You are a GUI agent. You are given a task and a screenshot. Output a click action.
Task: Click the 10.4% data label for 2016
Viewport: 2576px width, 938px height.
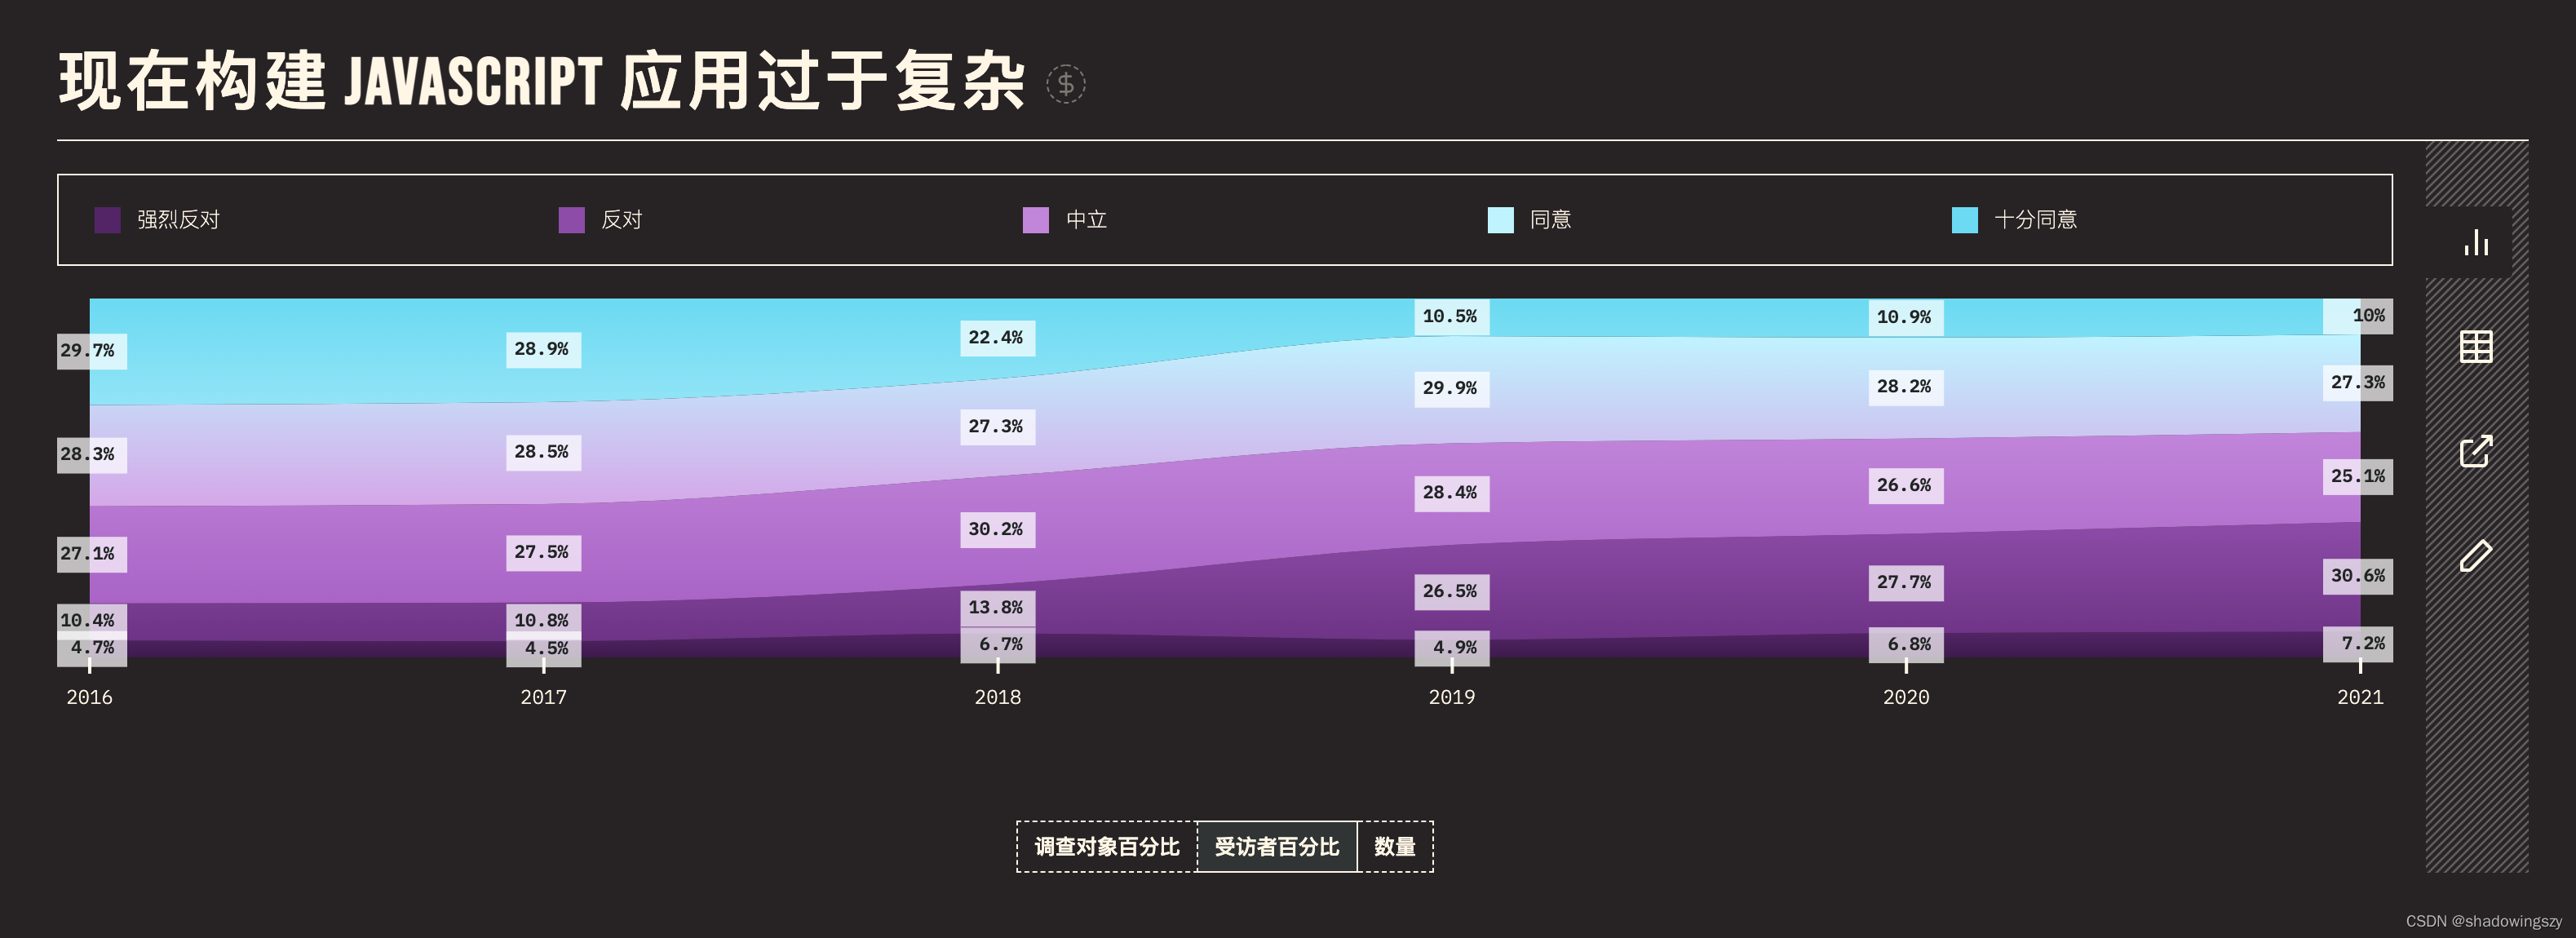pos(91,620)
